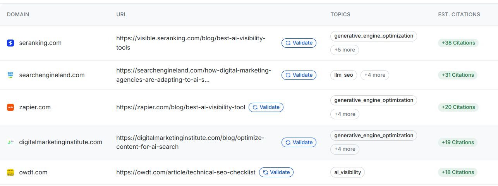Click the Domain column header
498x186 pixels.
(18, 14)
